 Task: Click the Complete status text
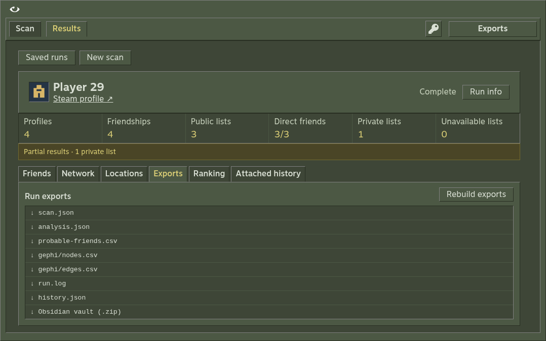point(438,92)
